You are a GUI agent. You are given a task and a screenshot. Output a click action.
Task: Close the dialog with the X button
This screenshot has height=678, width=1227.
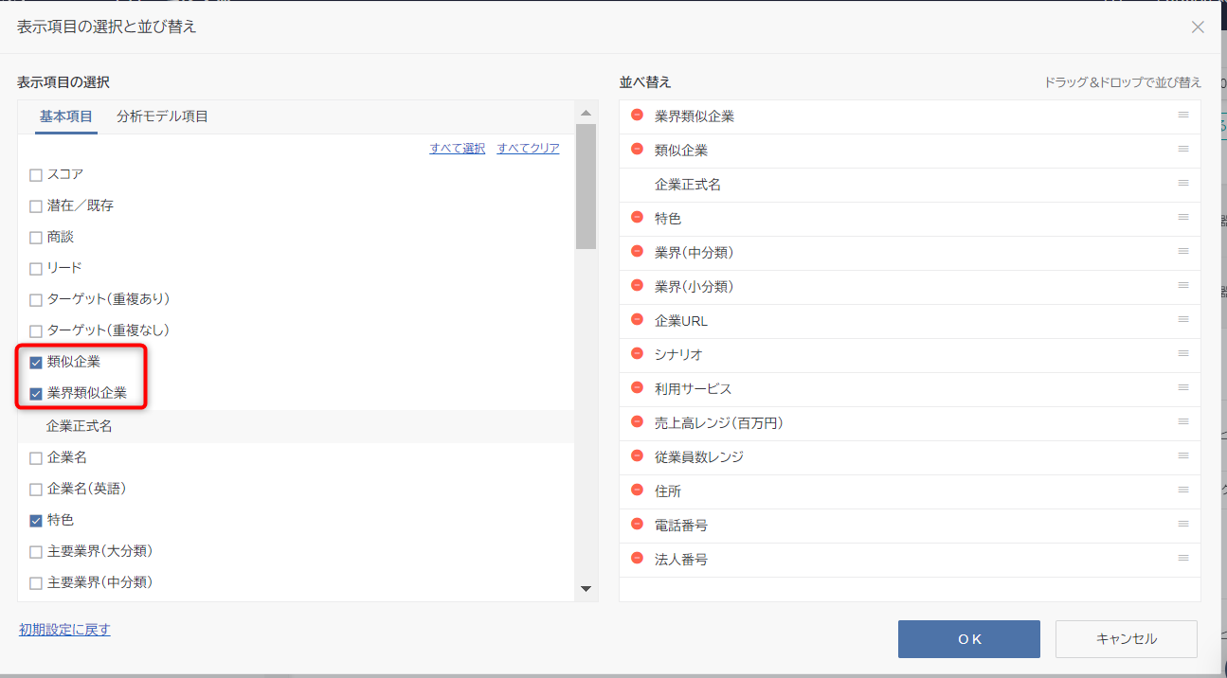(1198, 27)
